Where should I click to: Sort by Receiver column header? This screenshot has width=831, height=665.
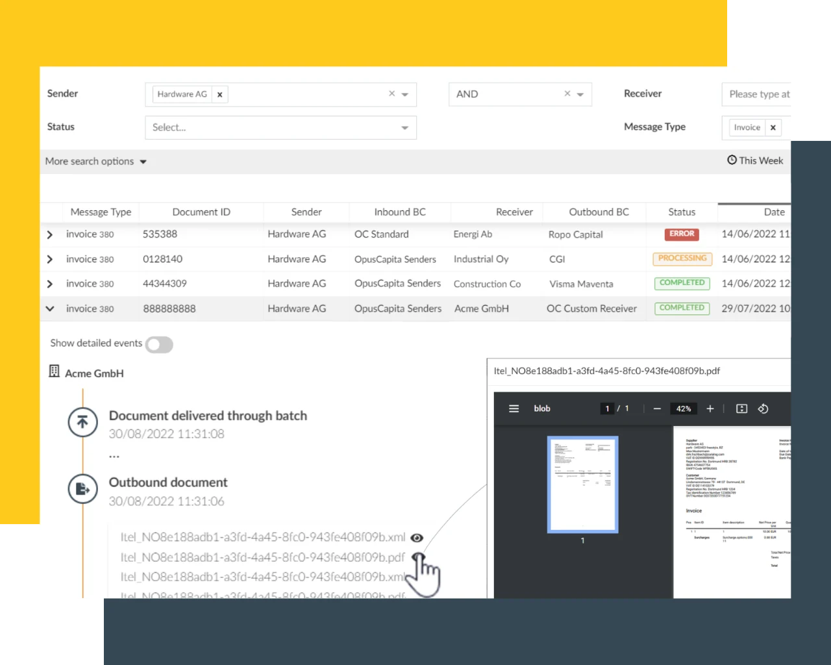tap(514, 212)
